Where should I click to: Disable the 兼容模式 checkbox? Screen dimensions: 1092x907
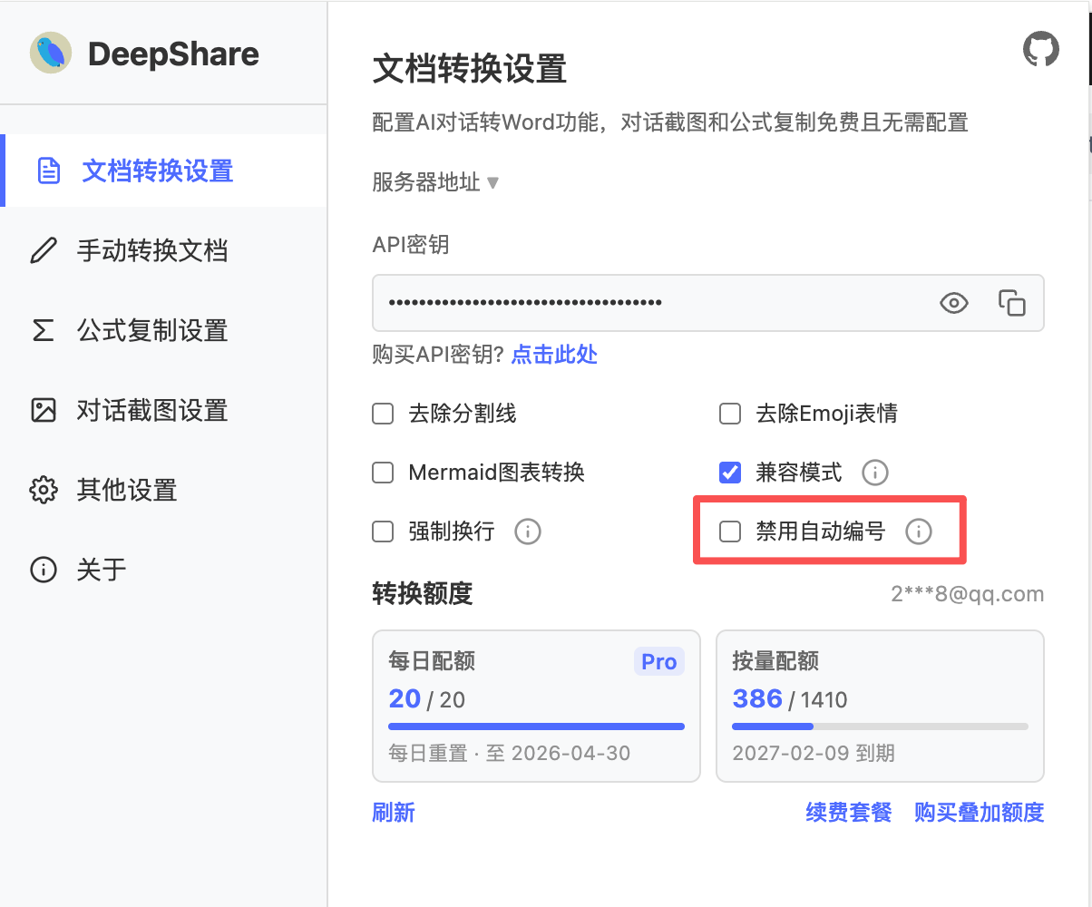(730, 472)
